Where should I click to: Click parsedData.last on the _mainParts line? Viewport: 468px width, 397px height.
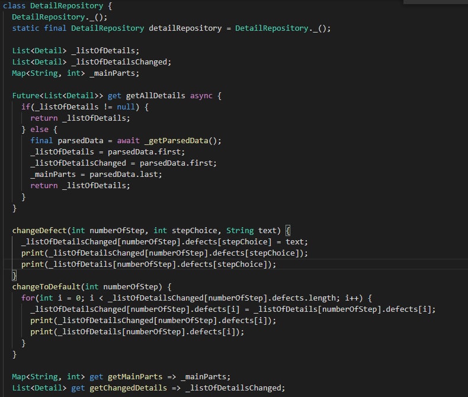[x=123, y=175]
